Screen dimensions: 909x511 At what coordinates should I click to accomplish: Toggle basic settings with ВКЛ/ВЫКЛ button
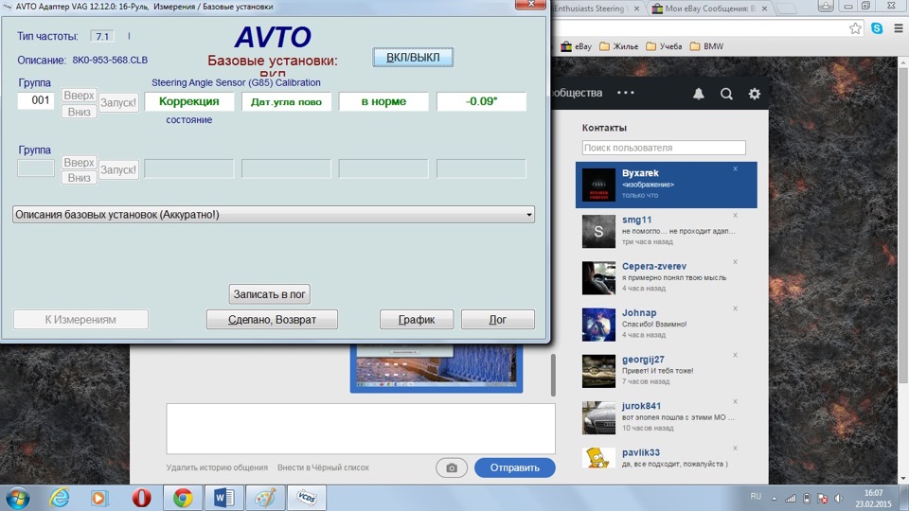(x=413, y=58)
